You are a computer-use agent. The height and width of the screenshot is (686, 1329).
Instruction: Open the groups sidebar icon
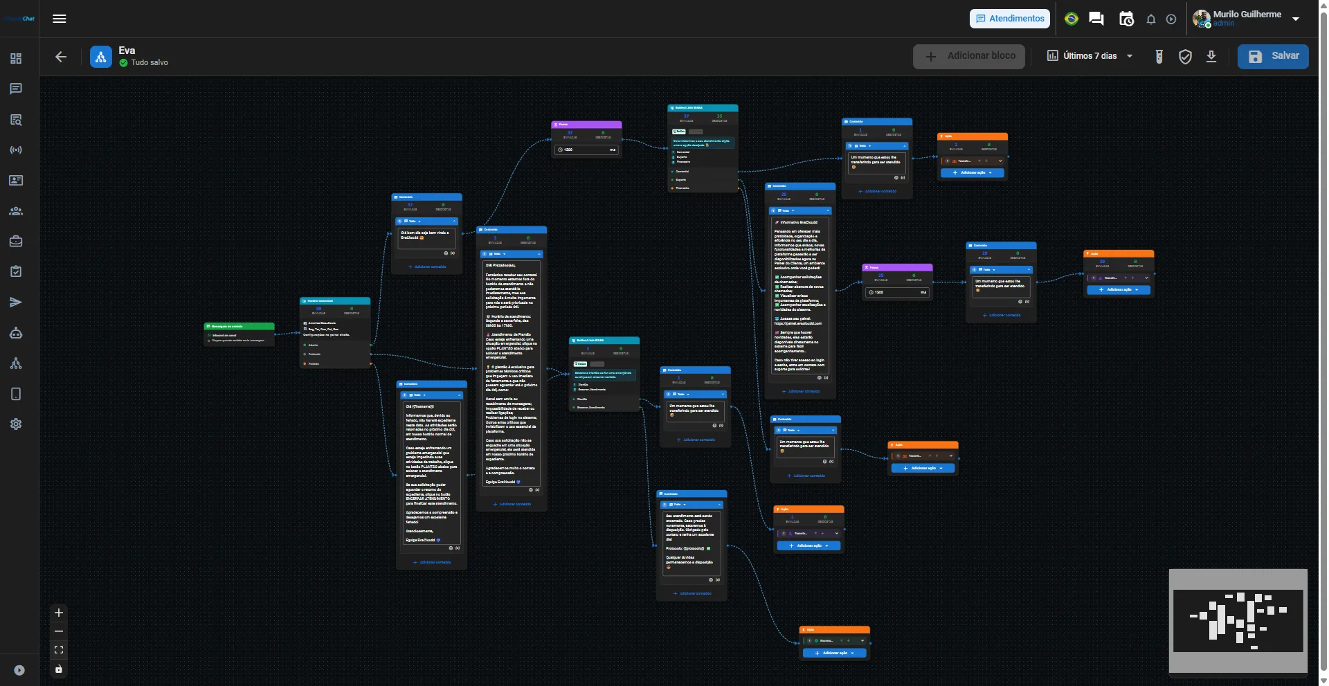coord(16,210)
